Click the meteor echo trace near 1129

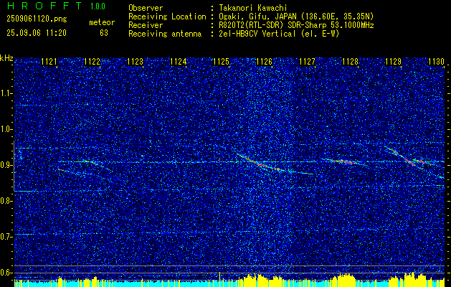(x=406, y=157)
